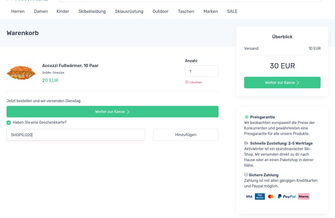Click Weiter zur Kasse in the Überblick panel

pyautogui.click(x=282, y=83)
